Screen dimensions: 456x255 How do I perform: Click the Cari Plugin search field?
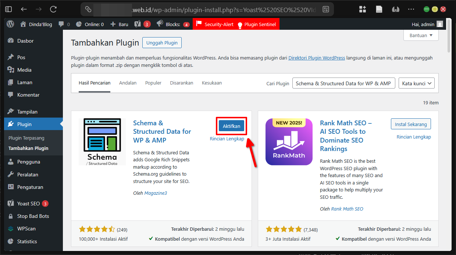point(343,83)
